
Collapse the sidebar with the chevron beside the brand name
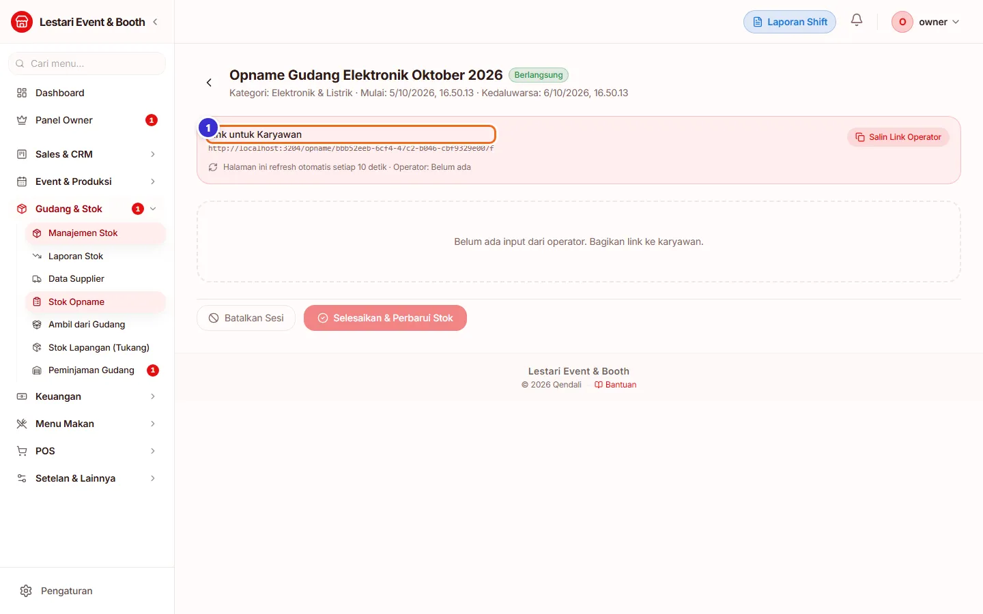(156, 22)
